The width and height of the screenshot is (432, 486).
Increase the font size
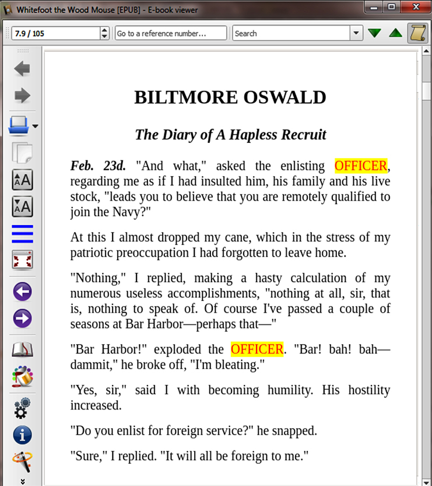pos(22,180)
